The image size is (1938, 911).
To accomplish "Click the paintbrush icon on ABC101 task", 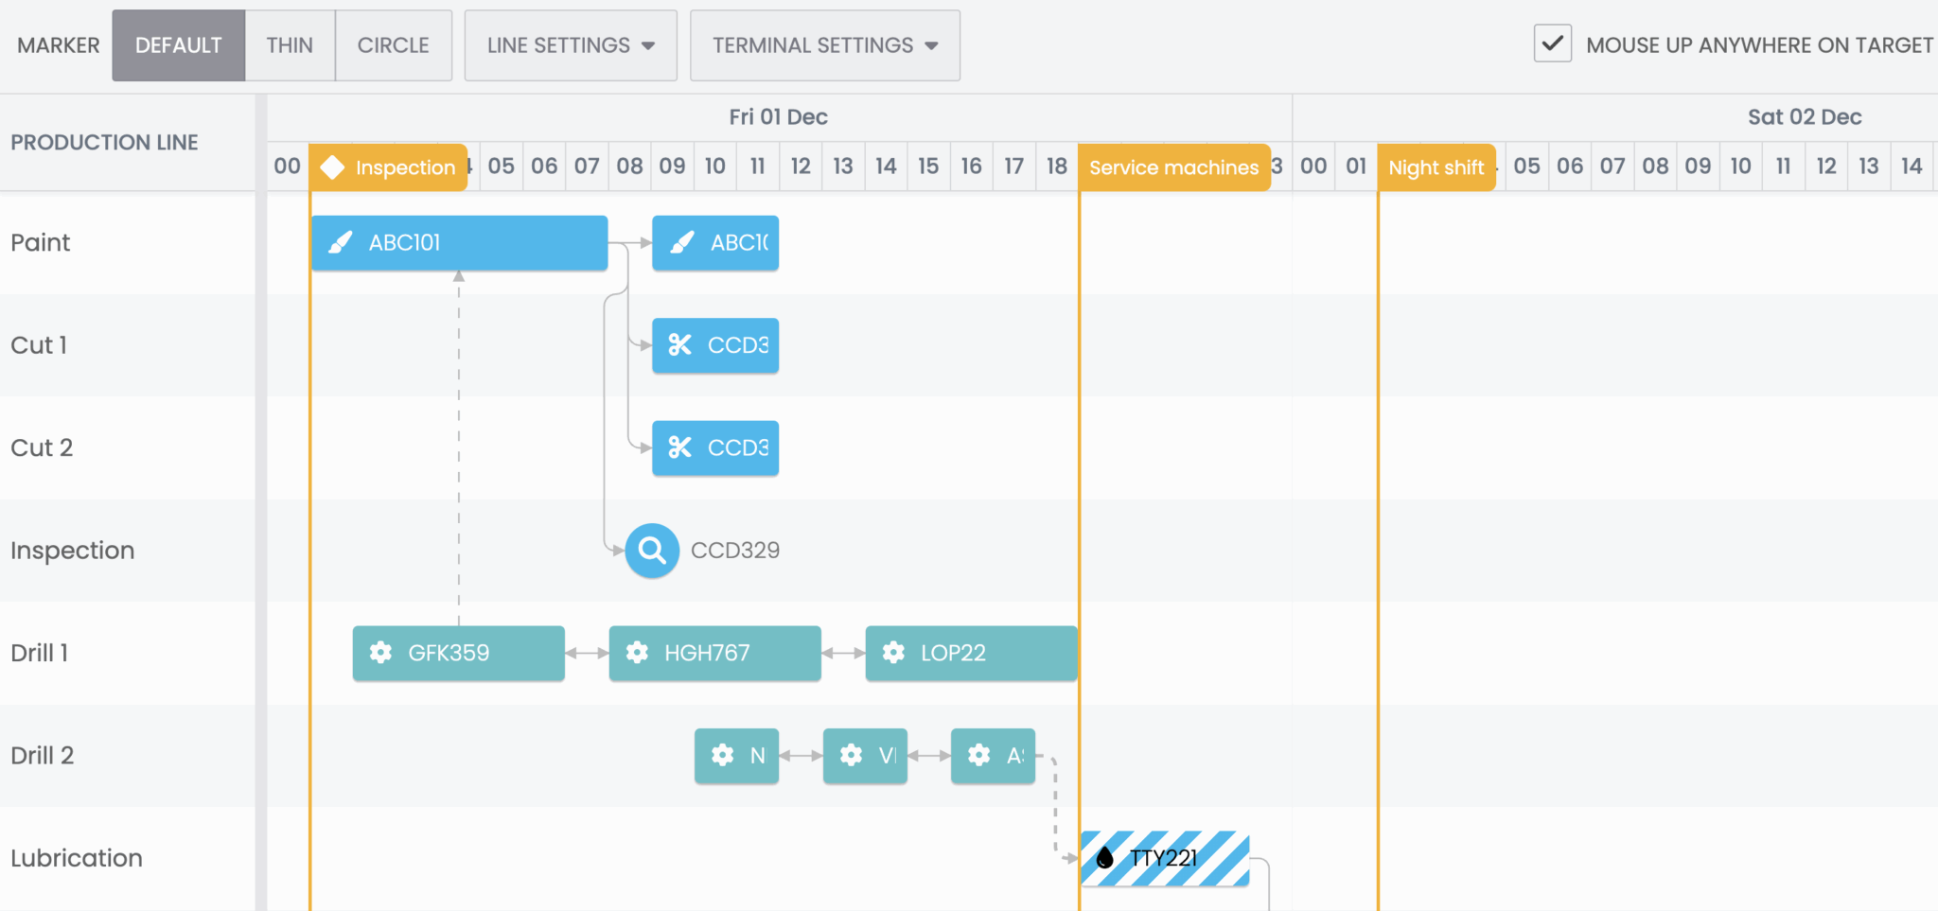I will [340, 243].
